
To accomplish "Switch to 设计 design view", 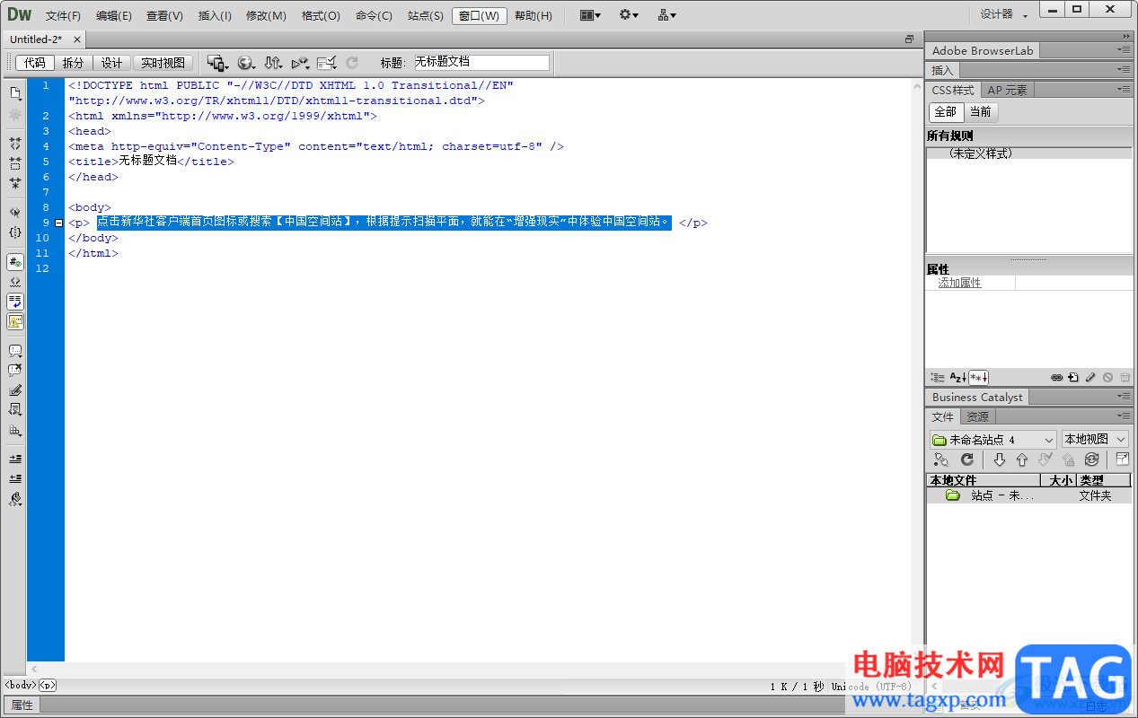I will (111, 63).
